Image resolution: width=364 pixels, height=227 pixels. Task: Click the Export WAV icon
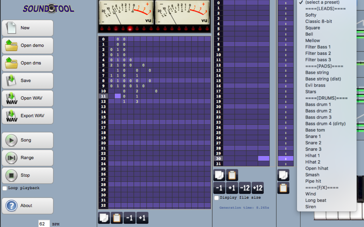click(x=12, y=116)
